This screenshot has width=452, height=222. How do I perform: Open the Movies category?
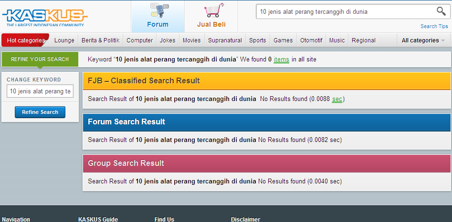191,40
